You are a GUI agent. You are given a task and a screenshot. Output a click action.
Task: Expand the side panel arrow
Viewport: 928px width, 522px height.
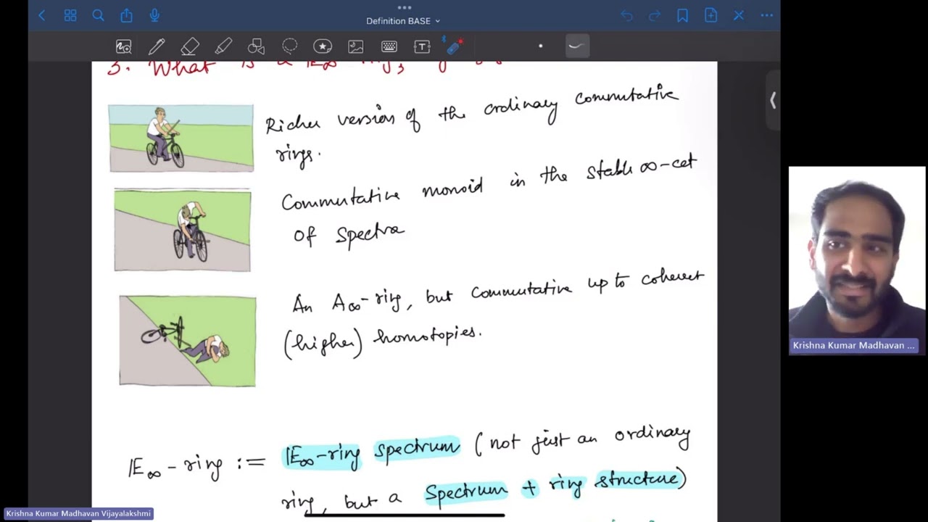(x=773, y=101)
